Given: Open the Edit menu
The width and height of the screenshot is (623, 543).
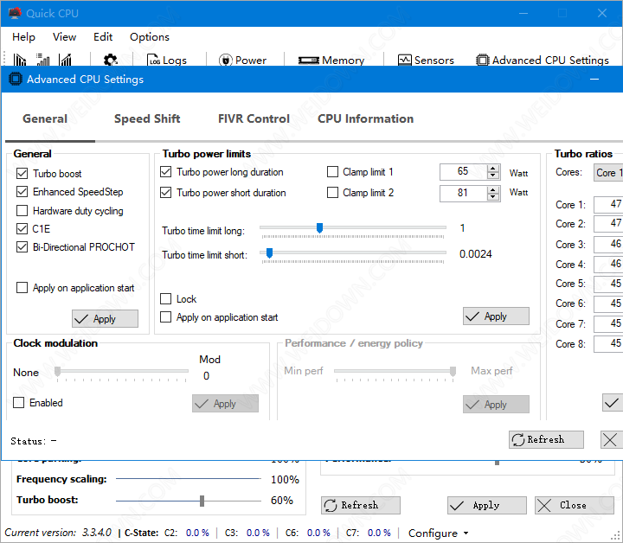Looking at the screenshot, I should (103, 37).
